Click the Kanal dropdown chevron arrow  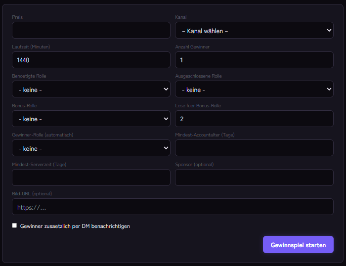(x=329, y=30)
